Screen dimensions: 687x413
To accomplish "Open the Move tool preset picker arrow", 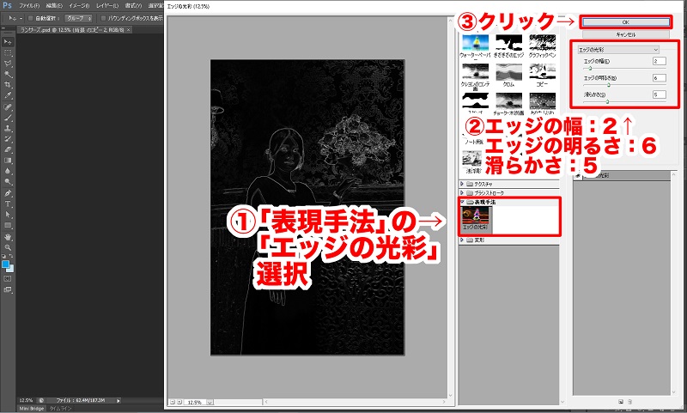I will click(x=21, y=18).
